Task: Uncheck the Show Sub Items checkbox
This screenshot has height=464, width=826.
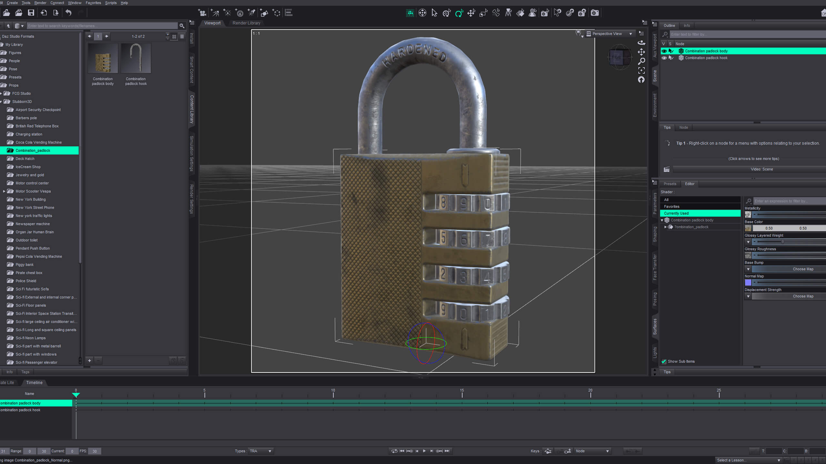Action: [664, 362]
